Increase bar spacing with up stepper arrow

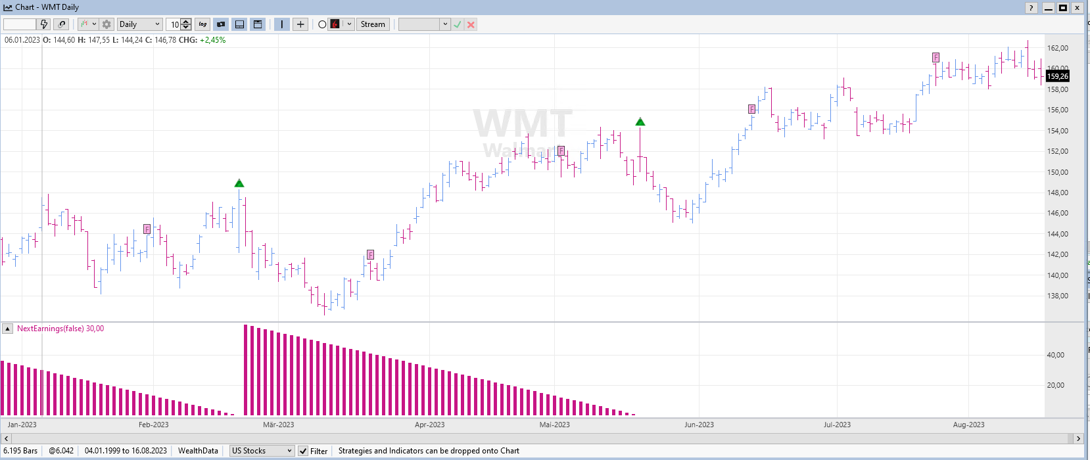pos(186,22)
